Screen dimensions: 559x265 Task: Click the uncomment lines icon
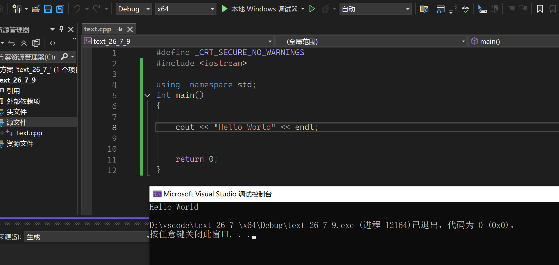tap(523, 9)
